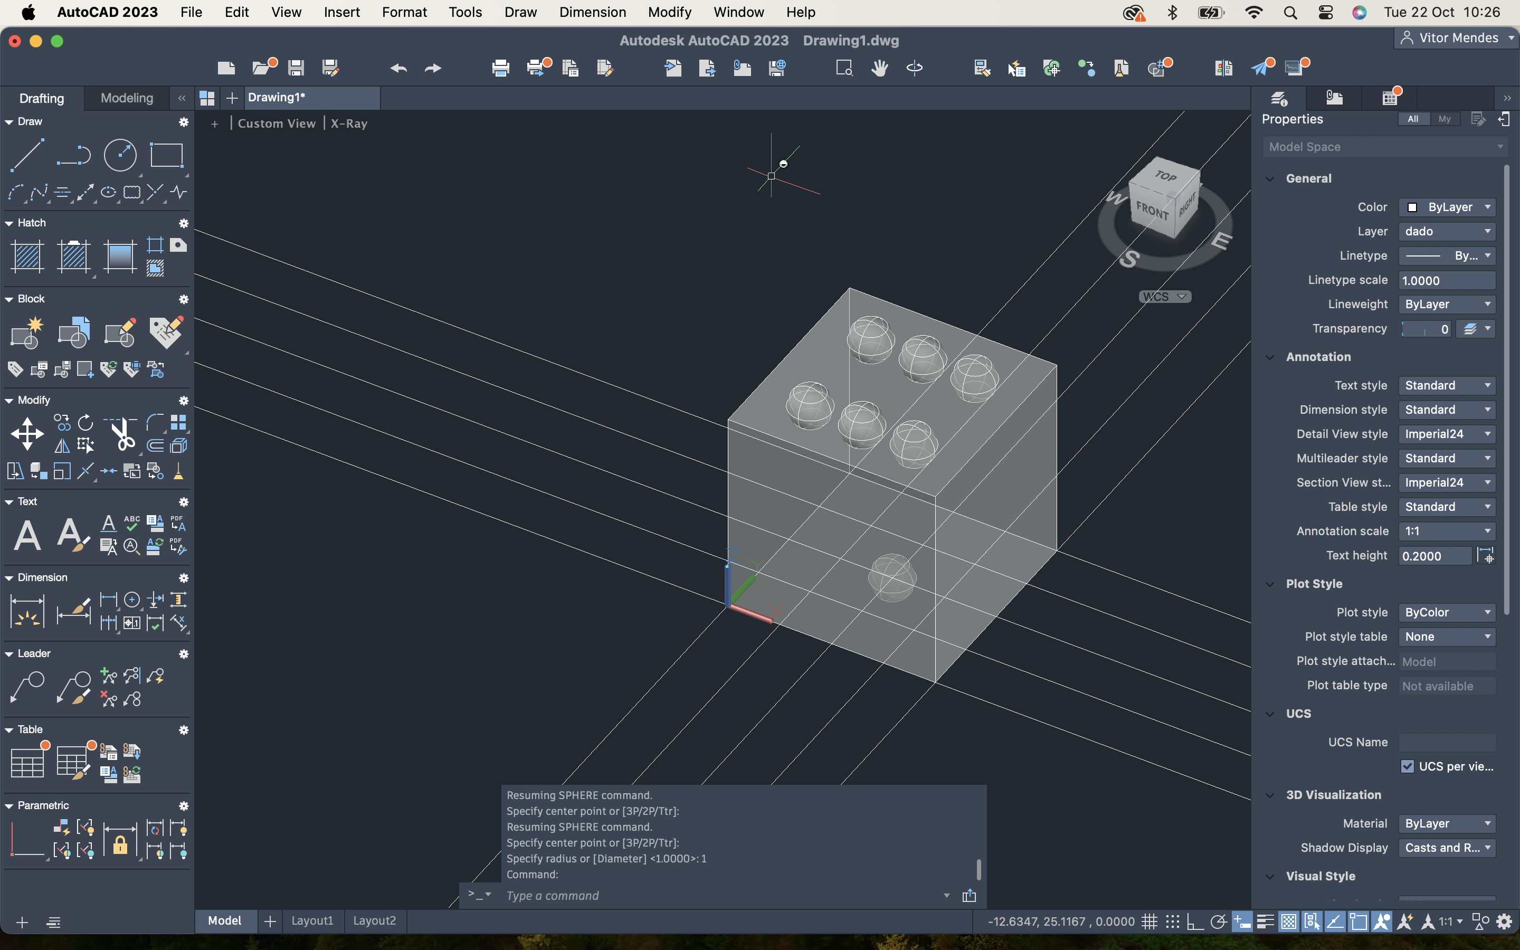The image size is (1520, 950).
Task: Switch to the Modeling tab
Action: (127, 98)
